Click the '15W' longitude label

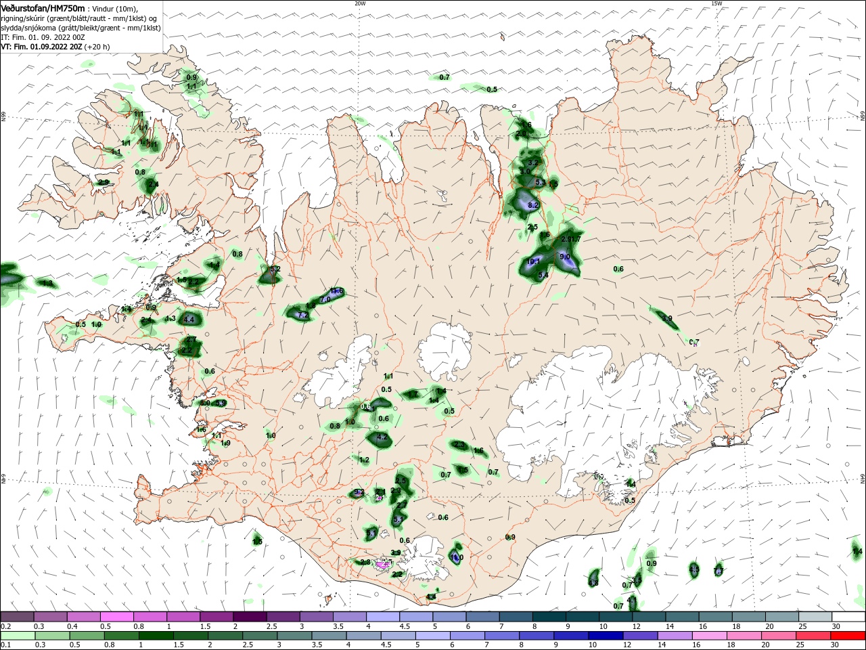pos(716,3)
